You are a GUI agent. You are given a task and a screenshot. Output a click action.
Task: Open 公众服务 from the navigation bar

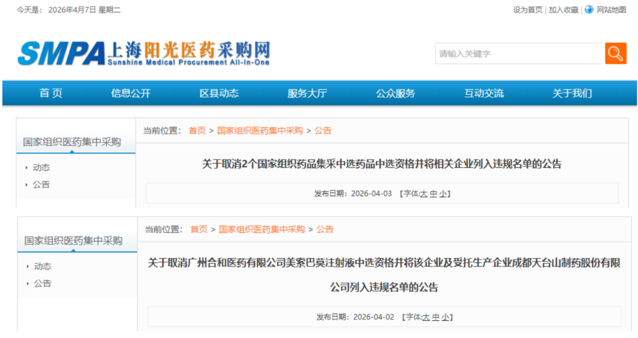click(396, 93)
